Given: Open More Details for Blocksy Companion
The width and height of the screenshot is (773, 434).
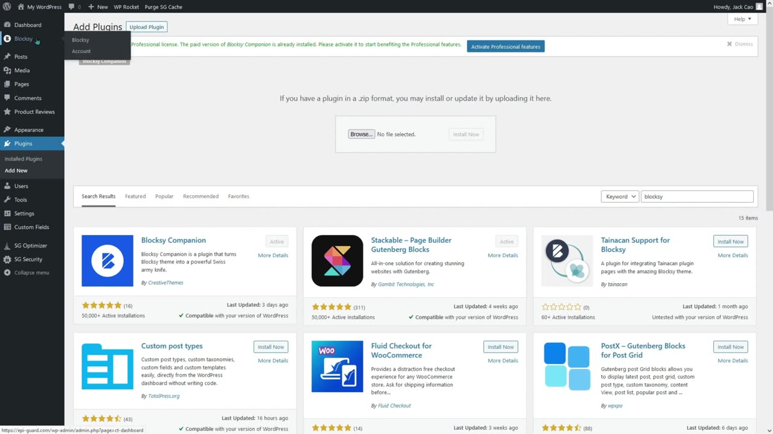Looking at the screenshot, I should (273, 256).
